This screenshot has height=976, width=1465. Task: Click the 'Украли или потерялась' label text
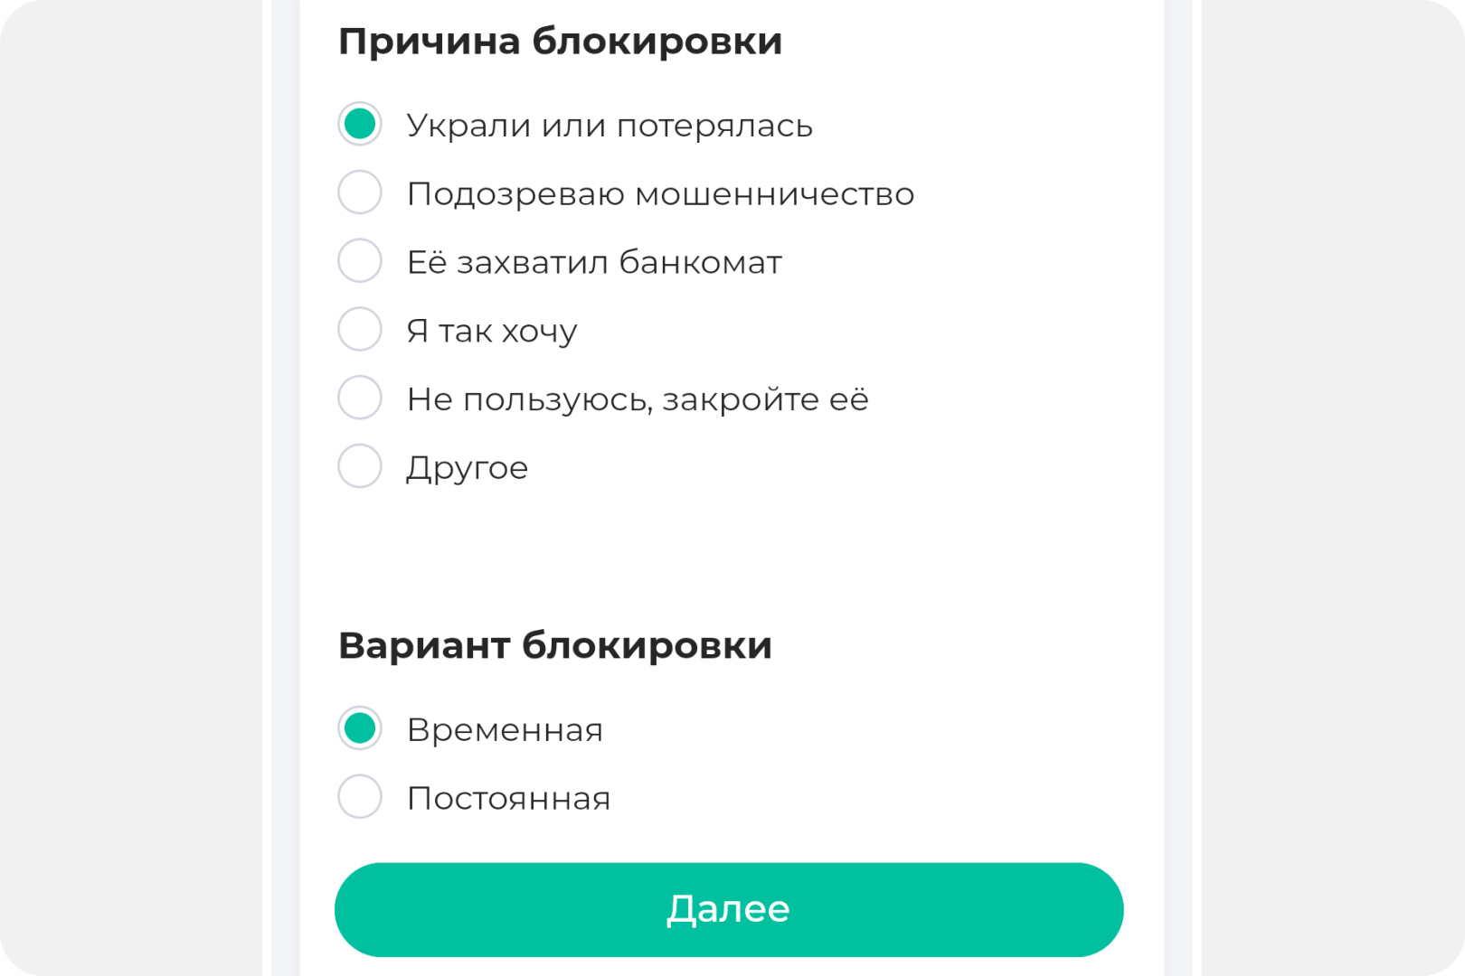click(x=610, y=126)
